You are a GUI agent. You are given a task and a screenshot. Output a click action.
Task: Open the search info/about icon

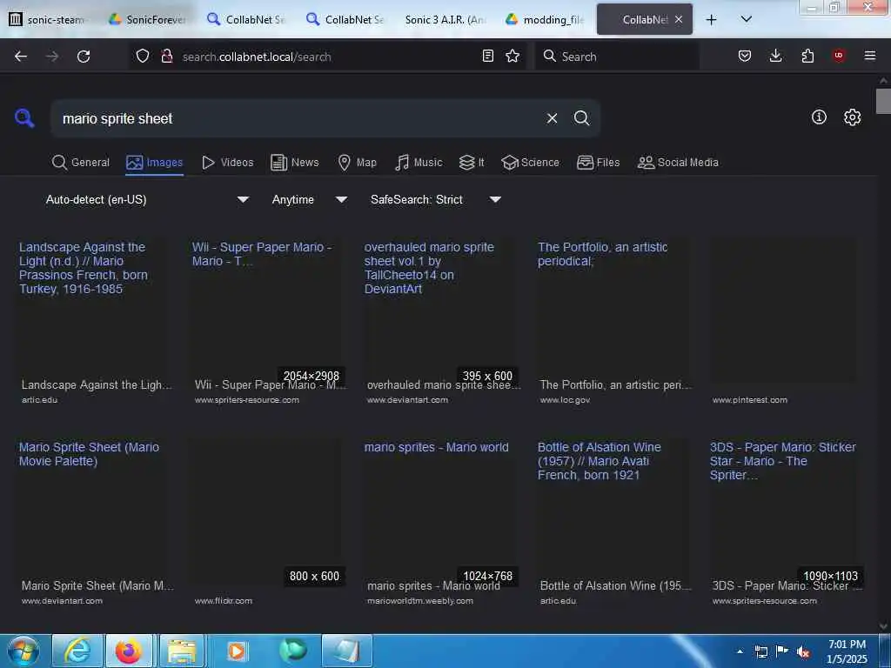[x=819, y=117]
